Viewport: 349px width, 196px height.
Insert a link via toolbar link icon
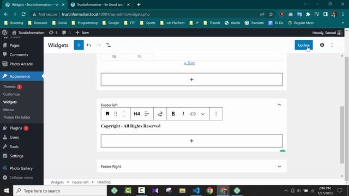click(192, 114)
